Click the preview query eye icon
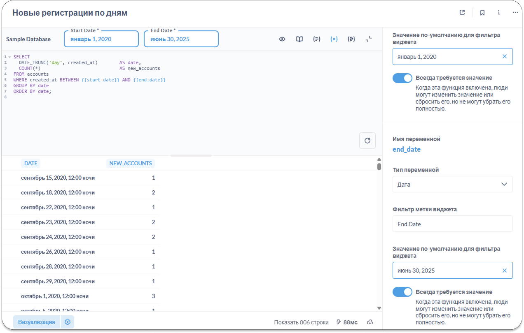 pyautogui.click(x=282, y=39)
